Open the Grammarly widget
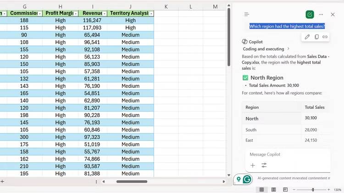 (x=247, y=179)
